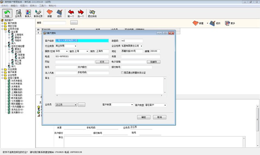Open the 国家/区域 dropdown showing 华东

(x=67, y=51)
